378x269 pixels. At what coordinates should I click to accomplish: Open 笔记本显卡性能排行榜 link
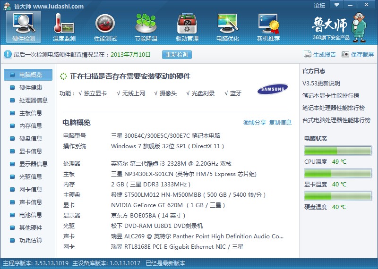(x=331, y=96)
